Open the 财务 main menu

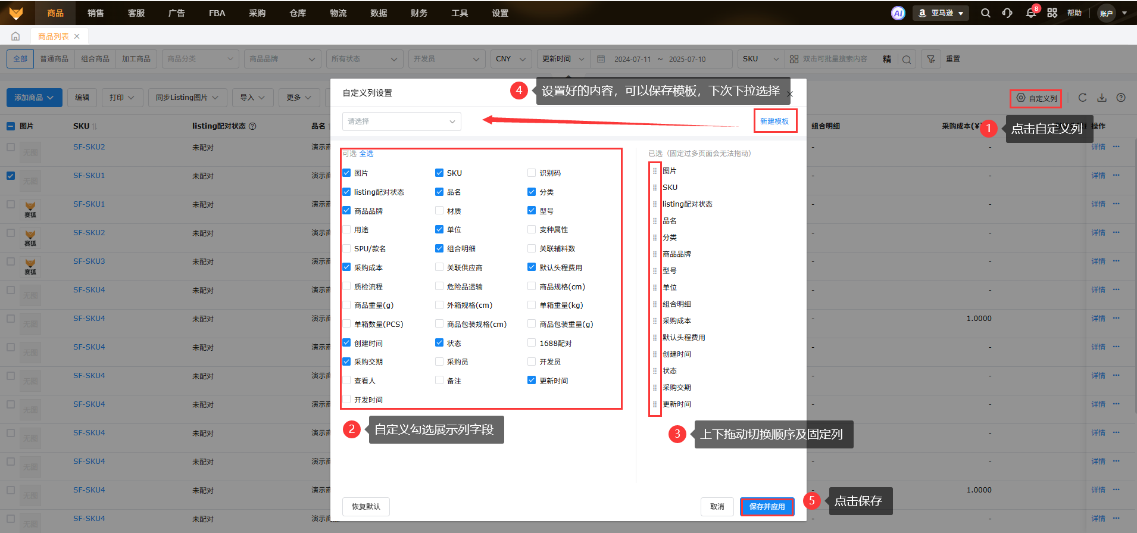click(419, 13)
